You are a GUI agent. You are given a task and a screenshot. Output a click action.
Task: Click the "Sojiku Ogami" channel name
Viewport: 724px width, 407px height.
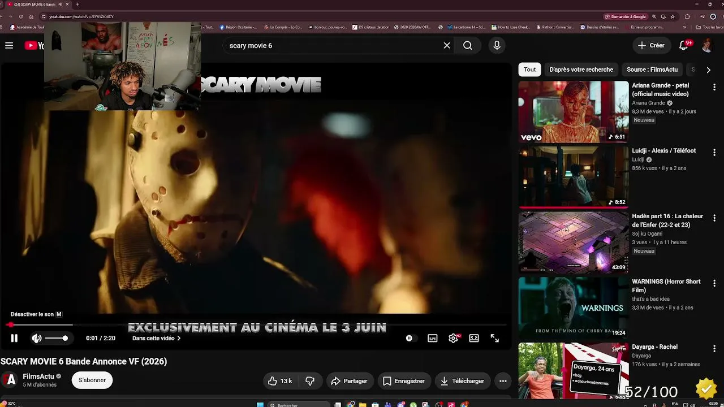pyautogui.click(x=647, y=233)
